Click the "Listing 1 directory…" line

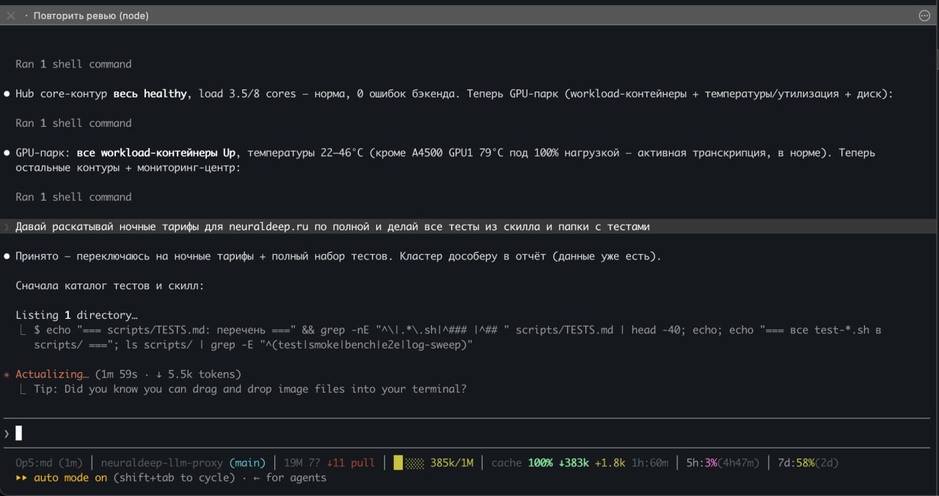[x=76, y=315]
